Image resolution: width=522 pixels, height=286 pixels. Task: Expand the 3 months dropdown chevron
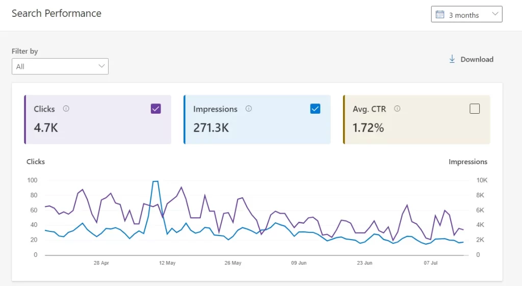(x=495, y=14)
